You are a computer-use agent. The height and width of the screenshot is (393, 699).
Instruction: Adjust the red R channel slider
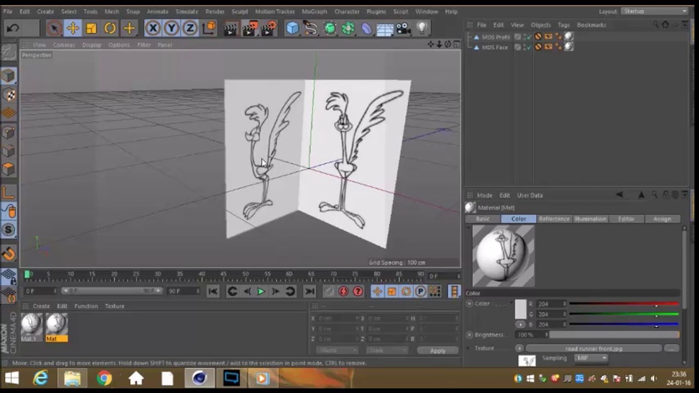624,304
